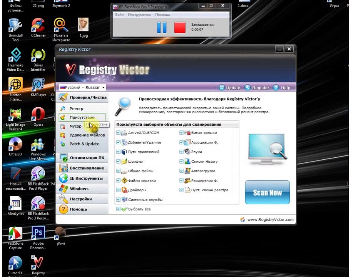Launch Adobe Photoshop shortcut
Viewport: 351px width, 277px height.
(38, 238)
